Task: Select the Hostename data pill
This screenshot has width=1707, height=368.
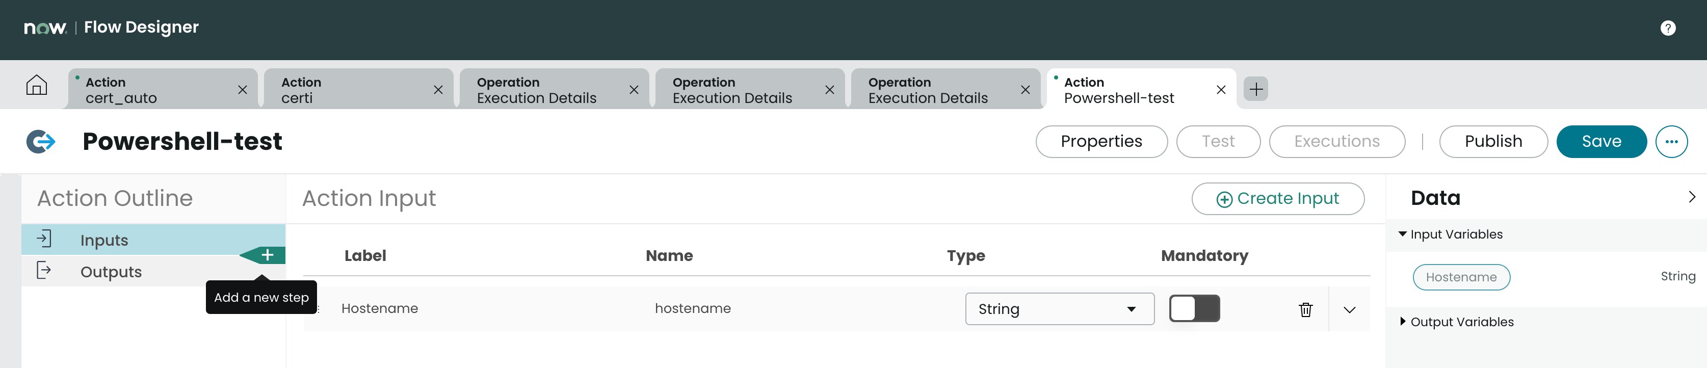Action: coord(1461,278)
